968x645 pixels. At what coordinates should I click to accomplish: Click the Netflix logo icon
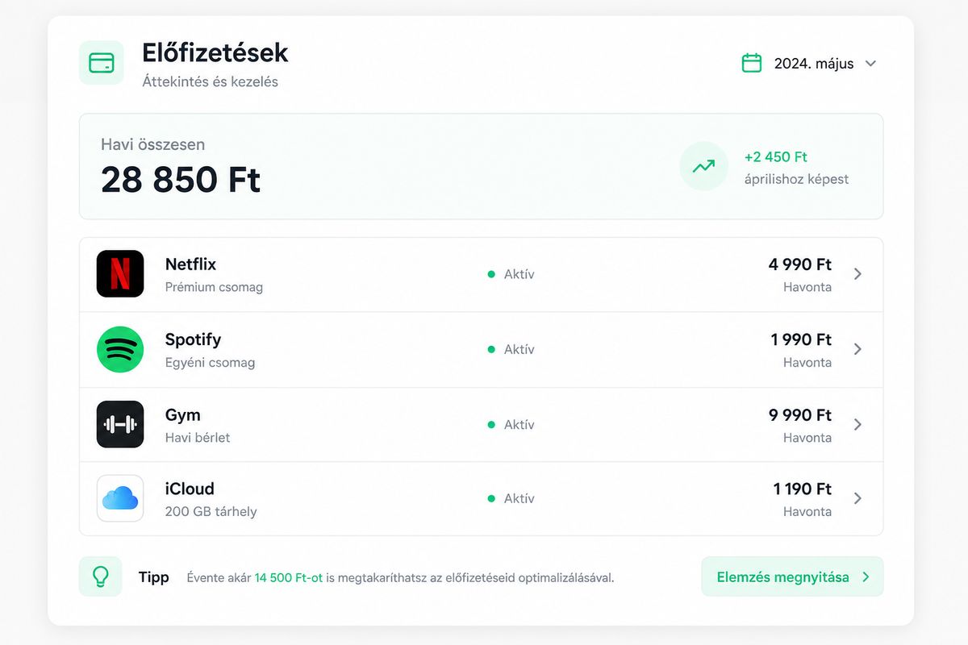(120, 274)
